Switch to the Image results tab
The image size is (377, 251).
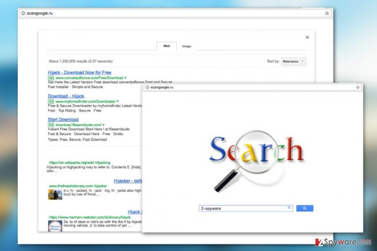pos(187,46)
